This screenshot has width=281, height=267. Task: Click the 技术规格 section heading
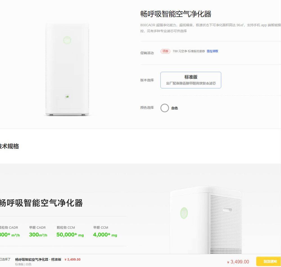[9, 146]
